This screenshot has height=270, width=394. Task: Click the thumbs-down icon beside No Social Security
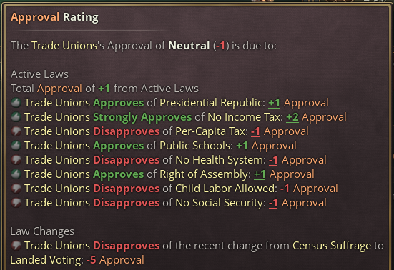(16, 203)
